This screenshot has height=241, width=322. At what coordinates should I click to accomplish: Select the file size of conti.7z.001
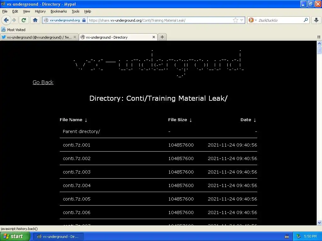click(x=181, y=145)
